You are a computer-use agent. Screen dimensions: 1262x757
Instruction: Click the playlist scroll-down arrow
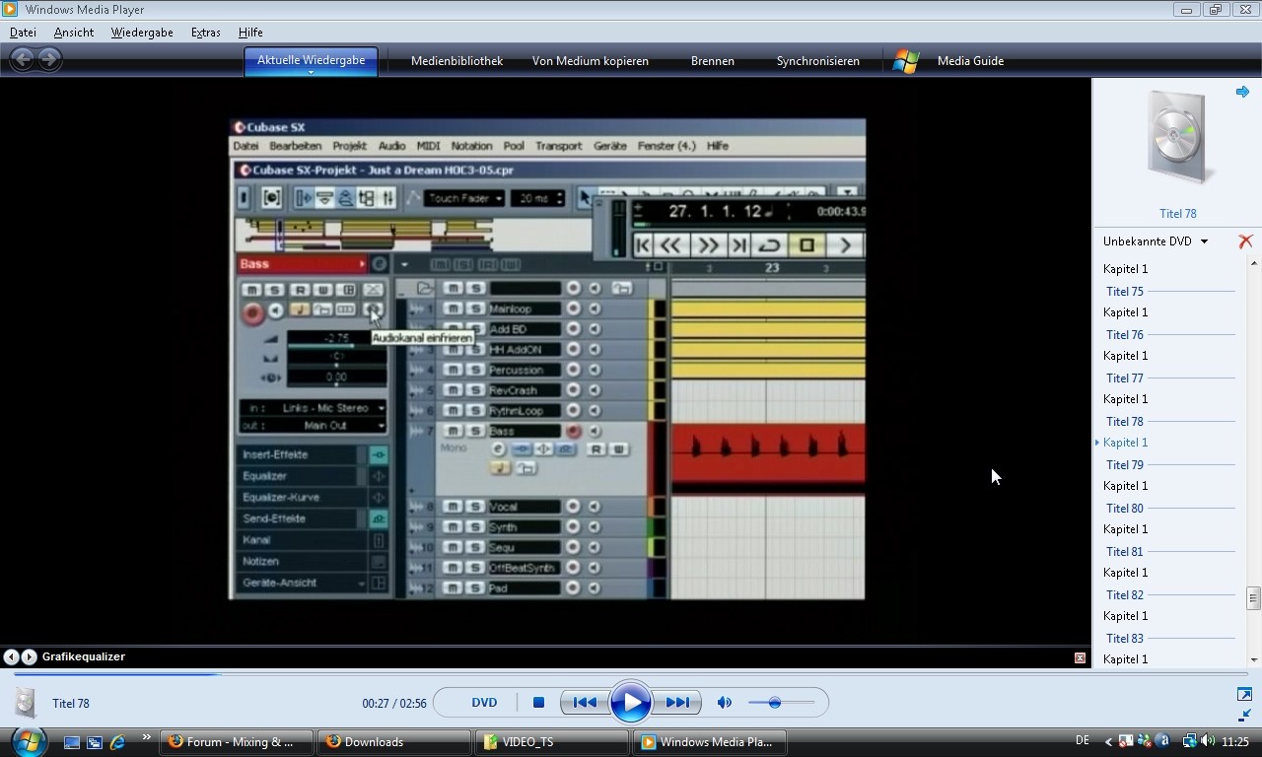(1254, 660)
